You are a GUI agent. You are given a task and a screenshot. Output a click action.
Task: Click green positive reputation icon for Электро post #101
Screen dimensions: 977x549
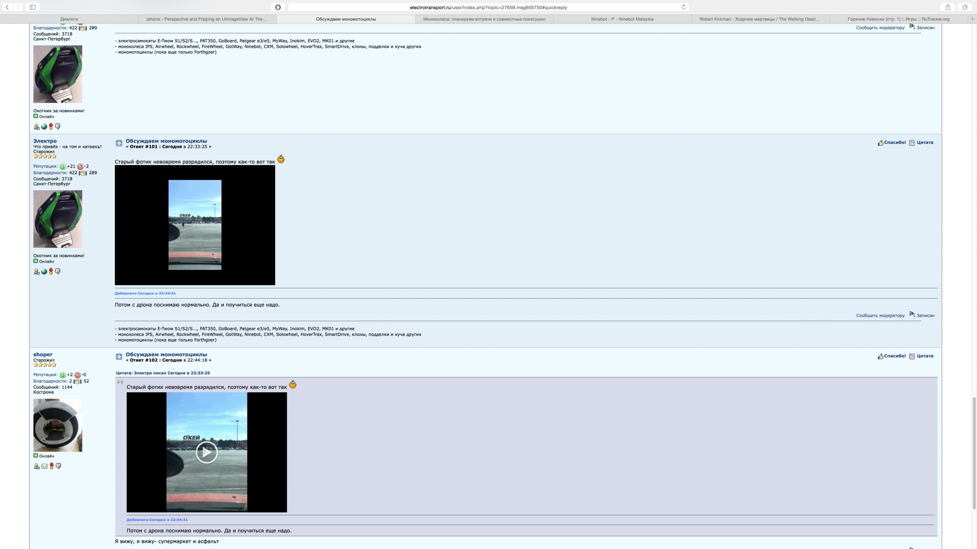pyautogui.click(x=63, y=167)
